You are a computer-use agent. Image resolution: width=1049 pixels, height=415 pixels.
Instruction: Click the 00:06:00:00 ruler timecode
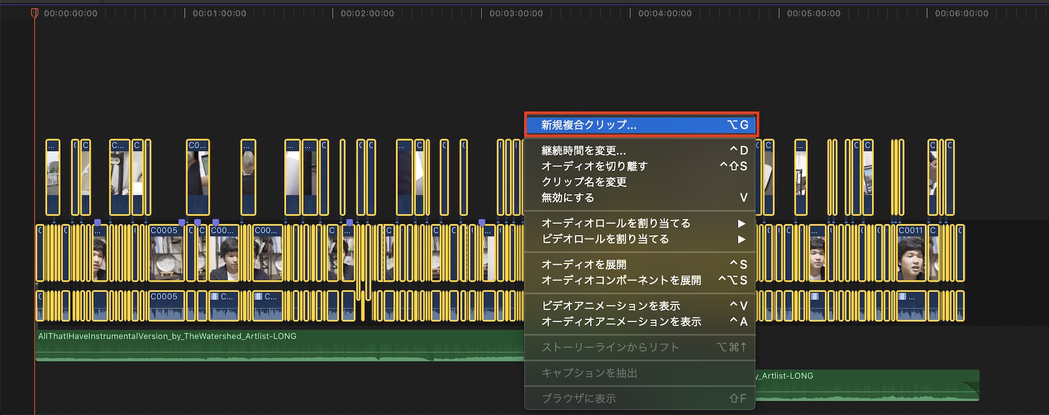click(x=961, y=14)
